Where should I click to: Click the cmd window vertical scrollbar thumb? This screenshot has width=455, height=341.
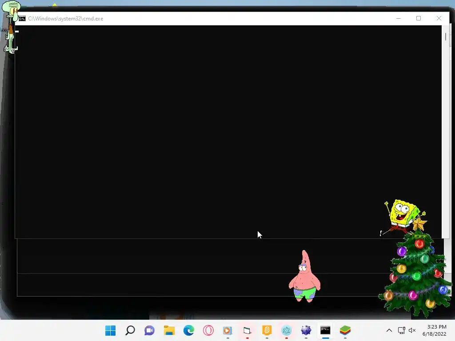point(445,37)
